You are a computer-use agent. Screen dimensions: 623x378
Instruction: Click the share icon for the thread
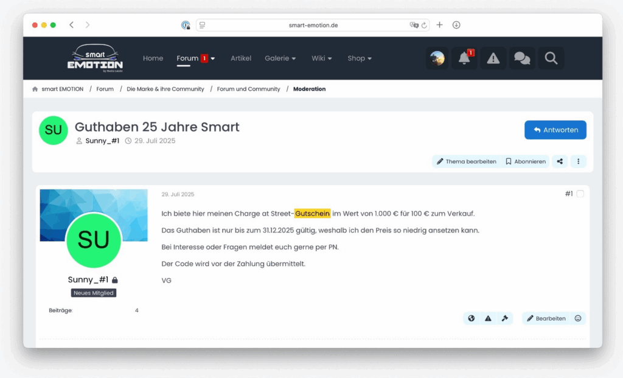[560, 161]
